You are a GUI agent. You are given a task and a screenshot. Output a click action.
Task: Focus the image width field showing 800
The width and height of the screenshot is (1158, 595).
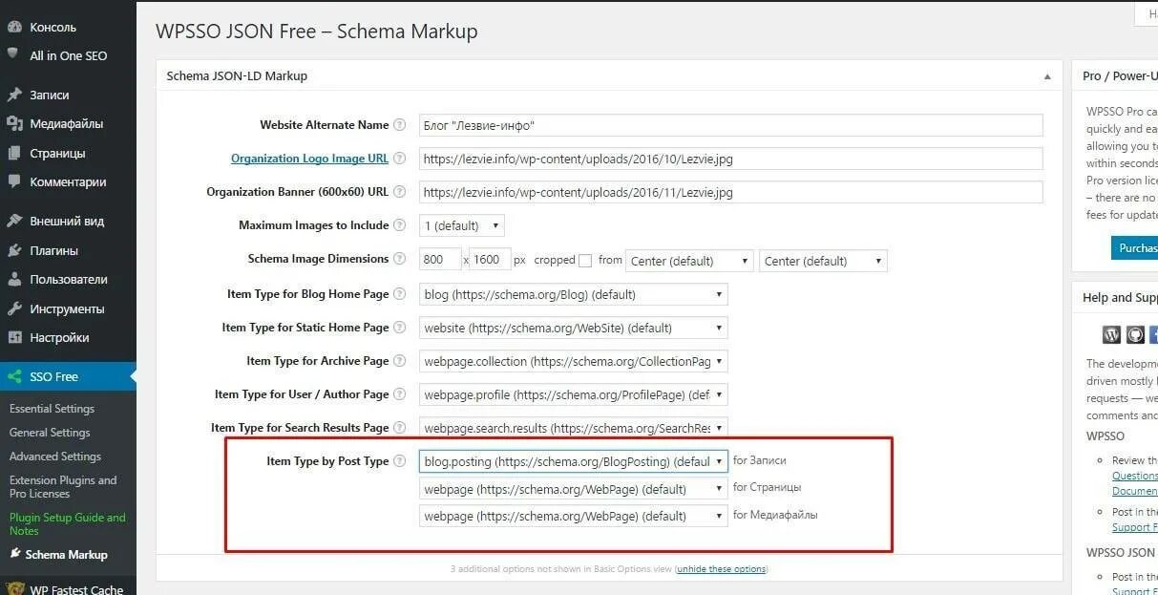click(x=440, y=260)
